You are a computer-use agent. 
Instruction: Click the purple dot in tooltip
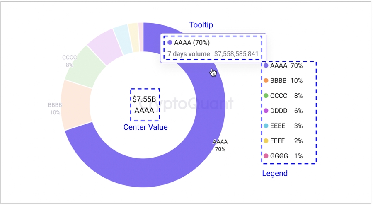pos(170,43)
